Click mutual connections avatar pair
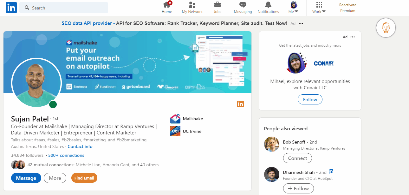409x195 pixels. tap(18, 165)
